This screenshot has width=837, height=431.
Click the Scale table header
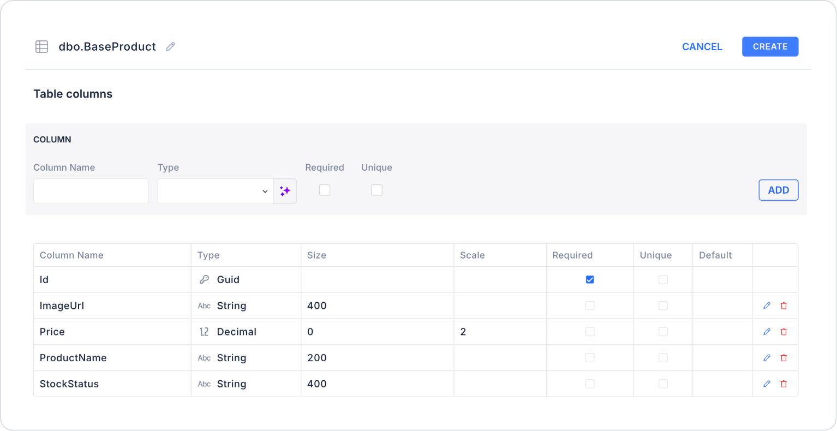click(473, 255)
